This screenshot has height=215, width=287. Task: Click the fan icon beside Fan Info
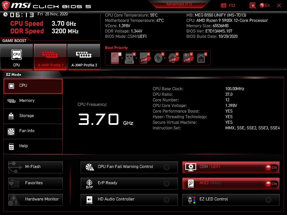pos(11,132)
